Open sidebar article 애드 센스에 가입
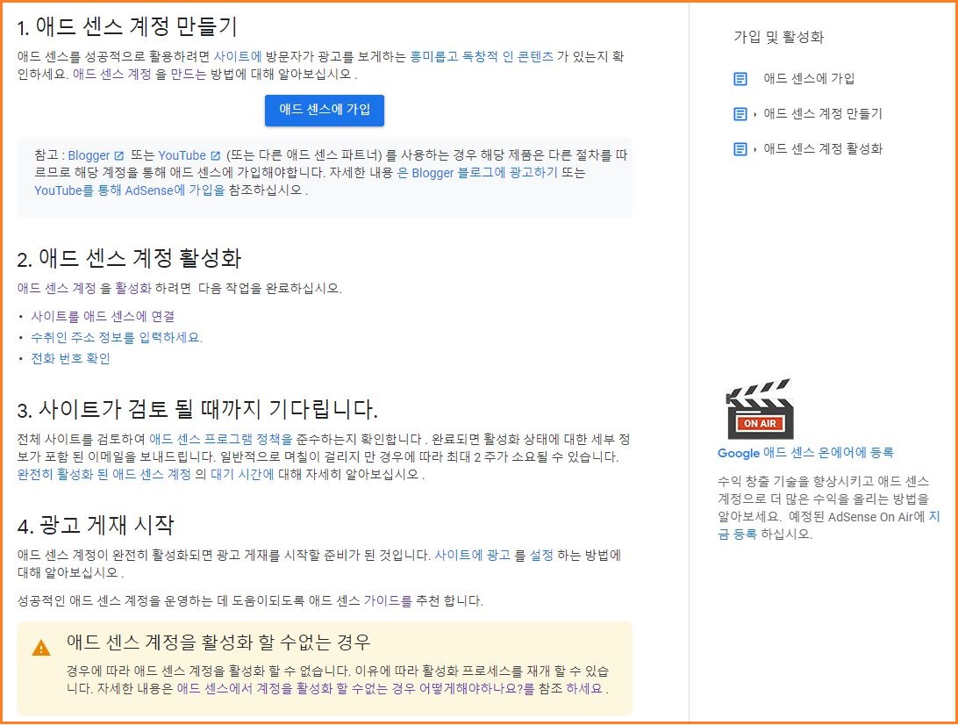Screen dimensions: 958x725 [x=809, y=78]
